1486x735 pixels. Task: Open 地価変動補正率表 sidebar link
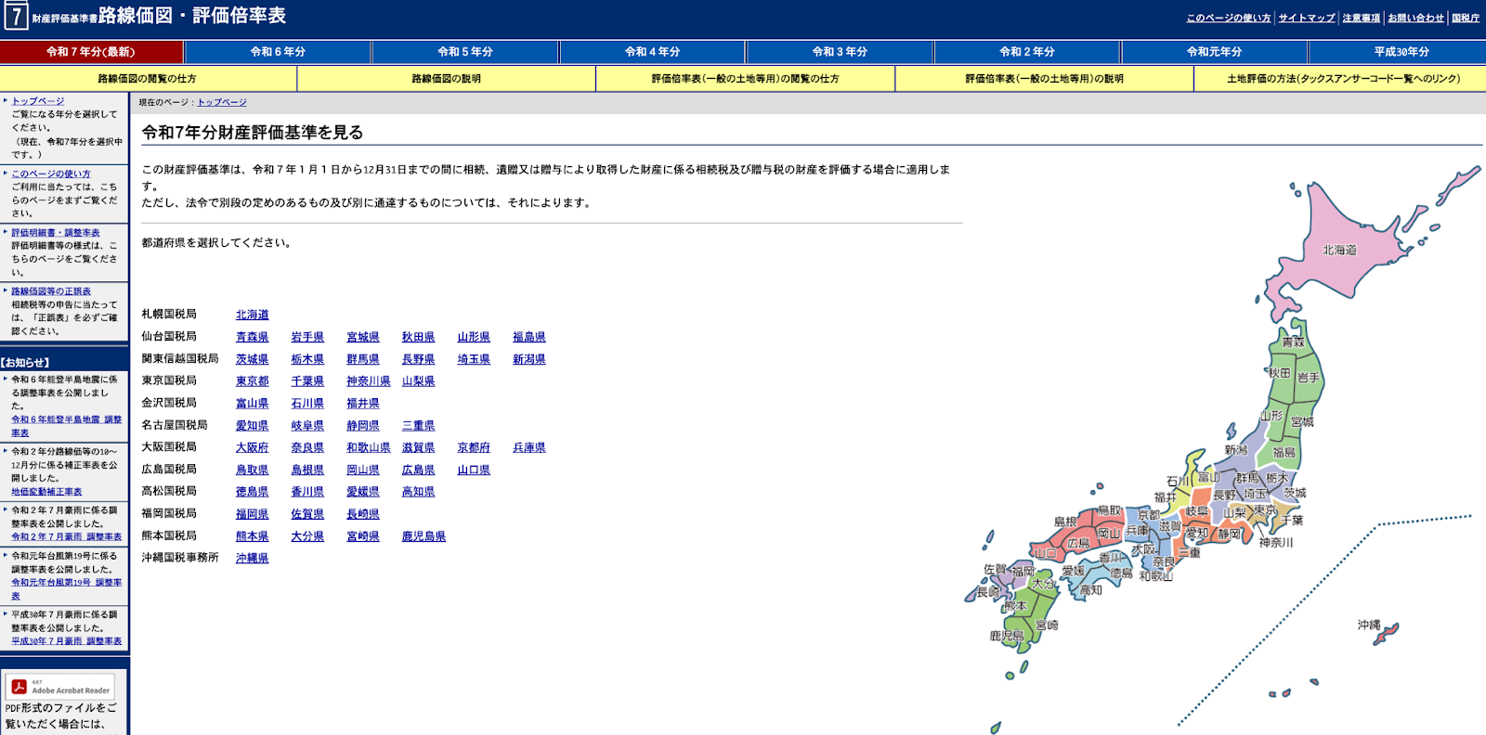(46, 492)
